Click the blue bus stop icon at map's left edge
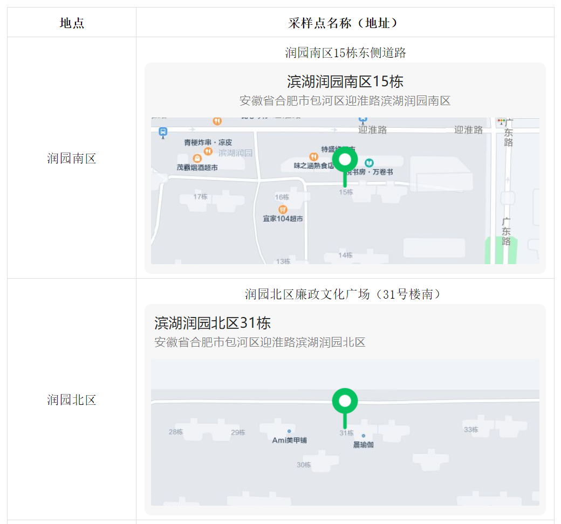Screen dimensions: 561x524 pos(163,132)
